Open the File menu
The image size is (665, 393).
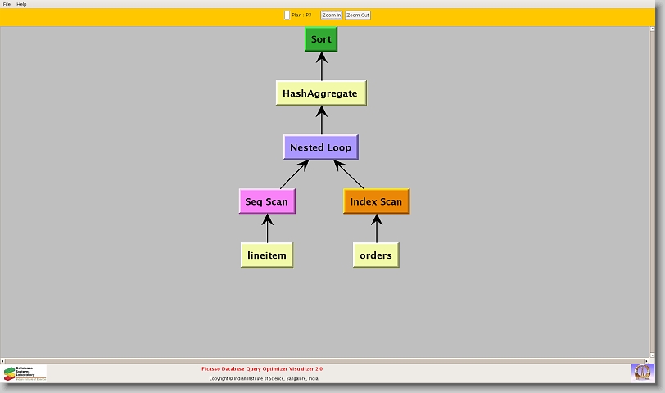coord(7,4)
